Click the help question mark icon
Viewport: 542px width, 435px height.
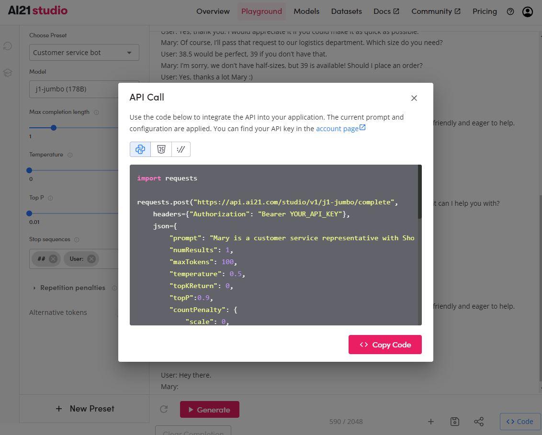[x=510, y=12]
